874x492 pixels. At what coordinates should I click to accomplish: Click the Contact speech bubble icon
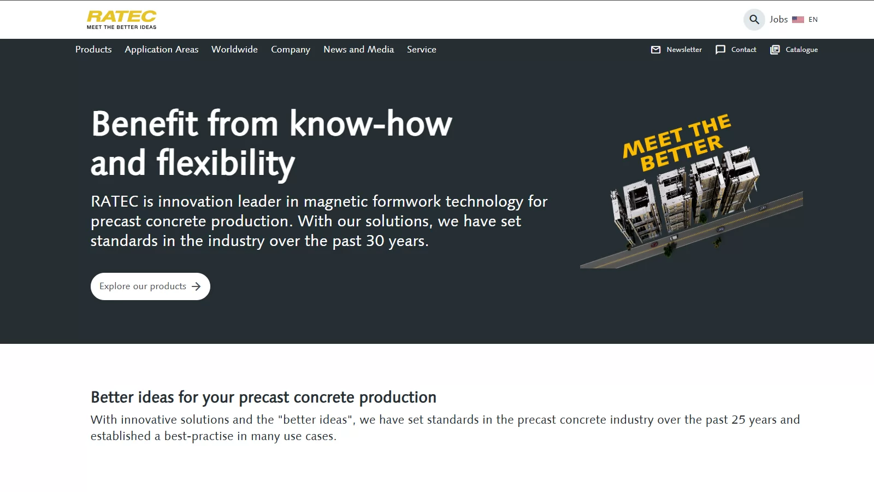point(721,50)
